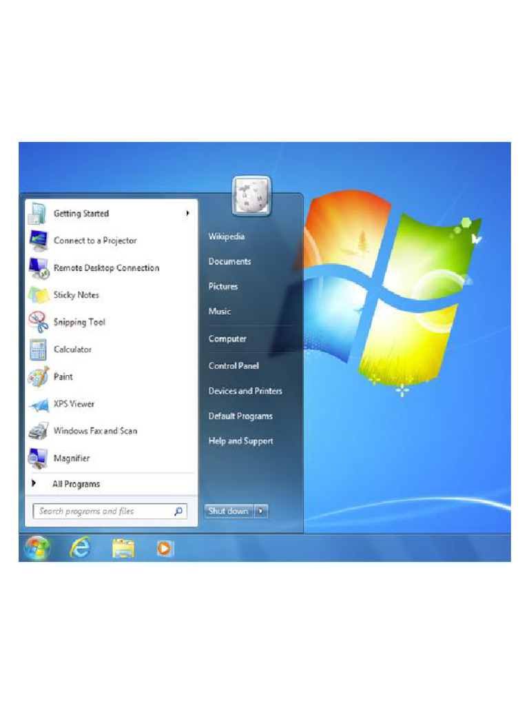Open the Wikipedia user folder link

point(226,236)
